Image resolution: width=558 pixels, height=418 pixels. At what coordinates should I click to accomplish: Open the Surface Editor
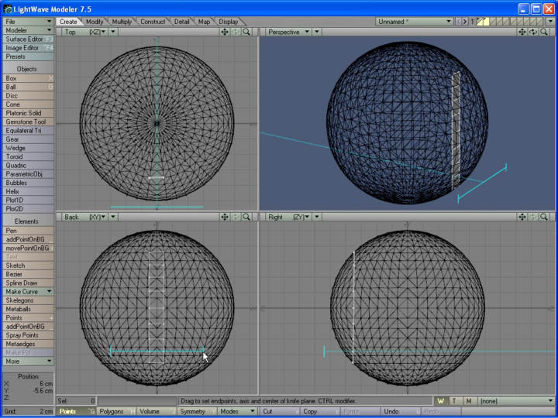click(28, 39)
